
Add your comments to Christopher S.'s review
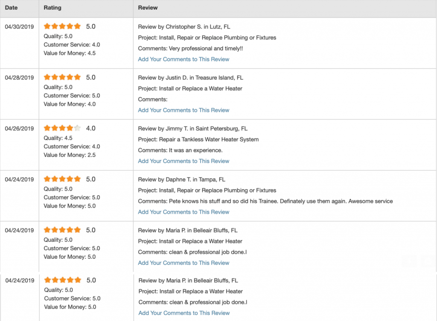tap(184, 59)
